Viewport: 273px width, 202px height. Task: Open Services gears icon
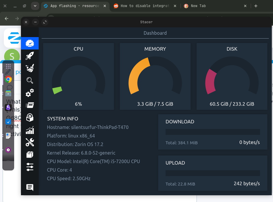[x=30, y=92]
